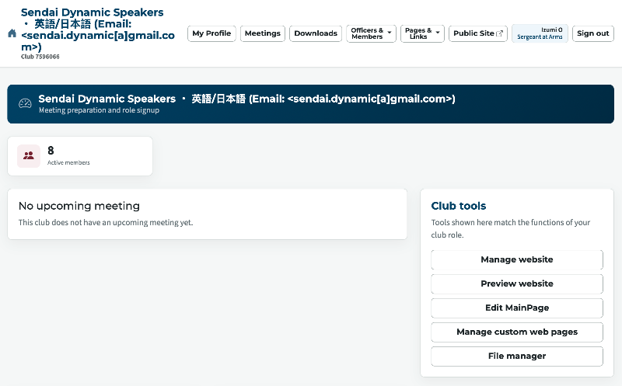Click the dashboard gauge icon in the banner
The image size is (622, 386).
tap(25, 103)
